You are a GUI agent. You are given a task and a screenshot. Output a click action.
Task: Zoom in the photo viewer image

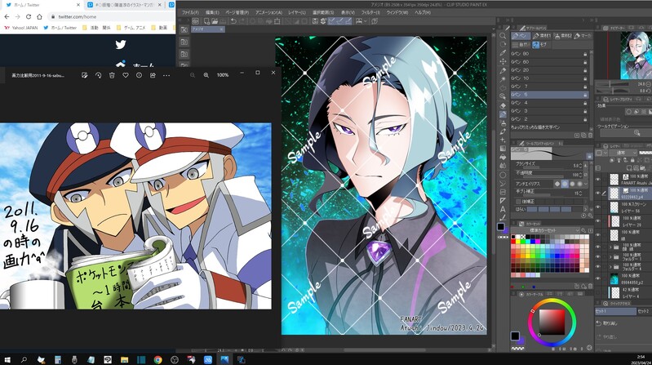206,75
